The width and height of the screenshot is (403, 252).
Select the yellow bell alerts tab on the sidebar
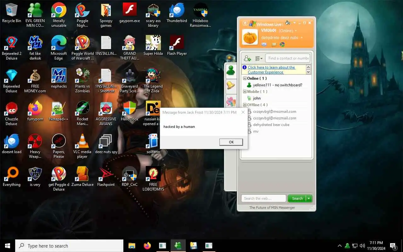click(x=231, y=85)
